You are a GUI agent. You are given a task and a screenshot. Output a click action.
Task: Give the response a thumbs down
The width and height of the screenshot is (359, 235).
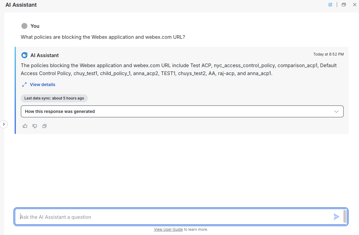click(35, 126)
